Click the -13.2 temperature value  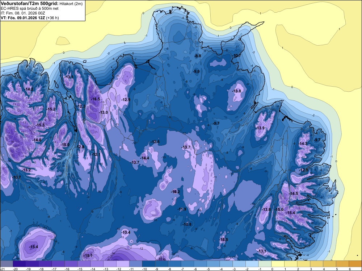[26, 170]
